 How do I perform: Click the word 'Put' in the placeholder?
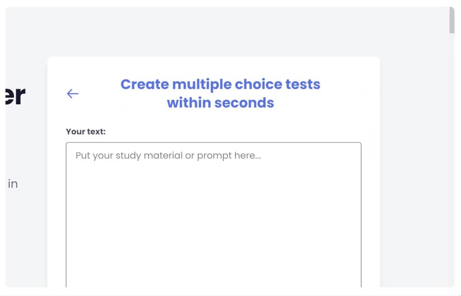(83, 156)
